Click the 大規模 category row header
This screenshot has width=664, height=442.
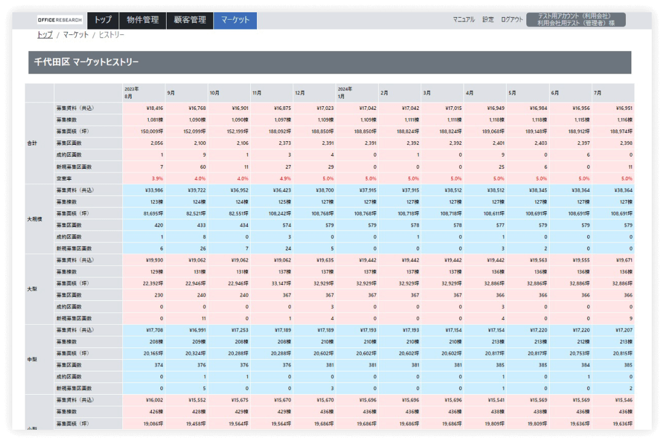33,219
